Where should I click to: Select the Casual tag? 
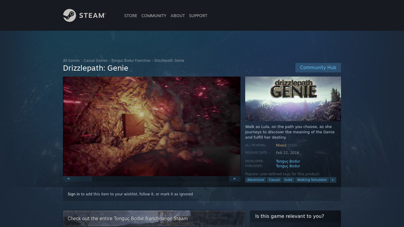(x=274, y=180)
